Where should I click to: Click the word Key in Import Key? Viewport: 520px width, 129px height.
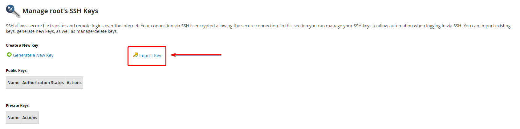coord(158,56)
